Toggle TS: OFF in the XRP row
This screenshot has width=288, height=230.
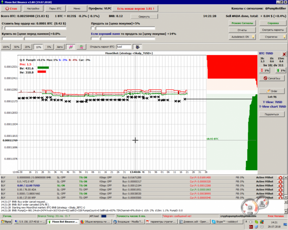point(83,198)
